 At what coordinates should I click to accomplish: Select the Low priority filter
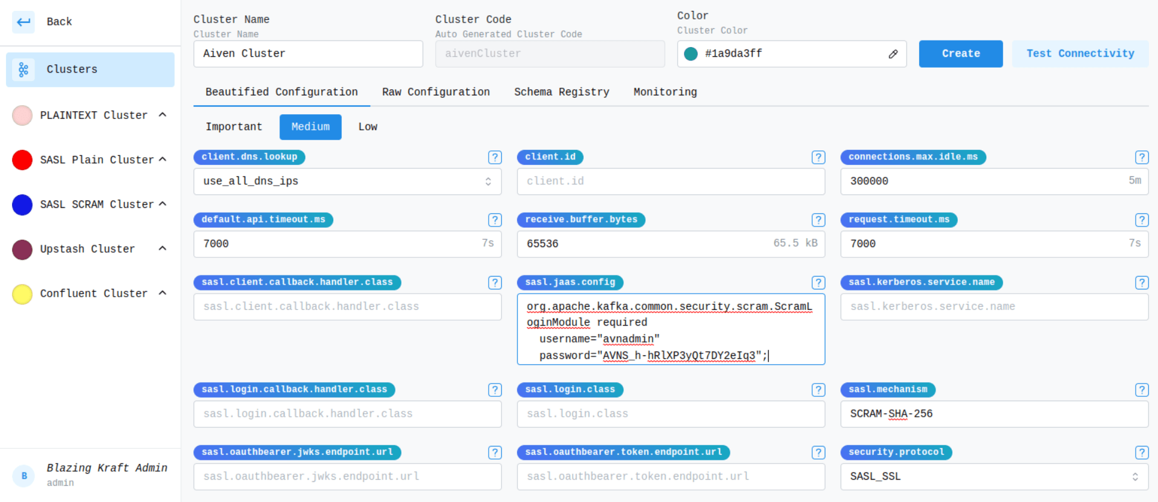click(368, 127)
